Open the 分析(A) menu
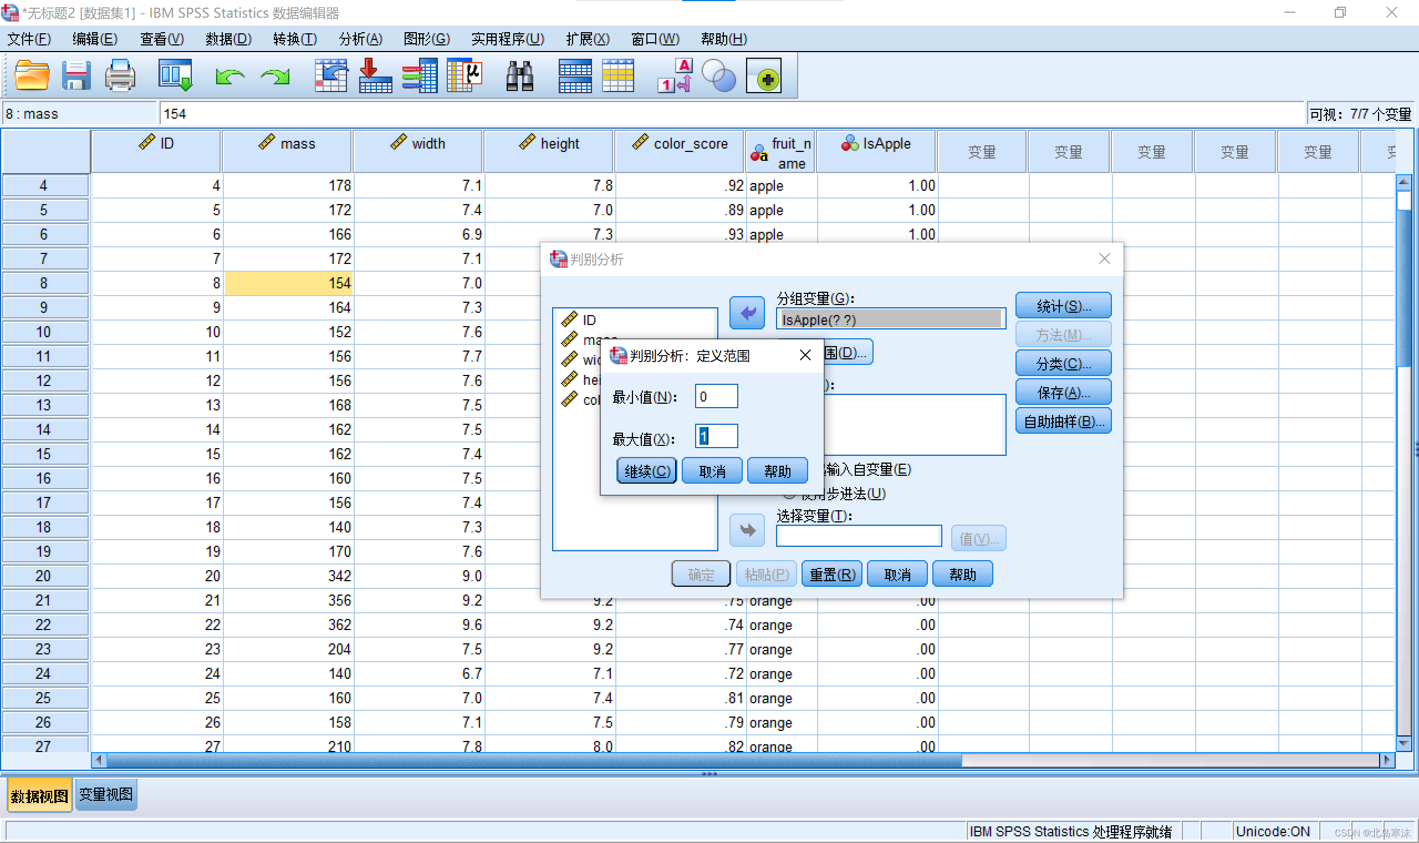The width and height of the screenshot is (1419, 843). pyautogui.click(x=360, y=39)
